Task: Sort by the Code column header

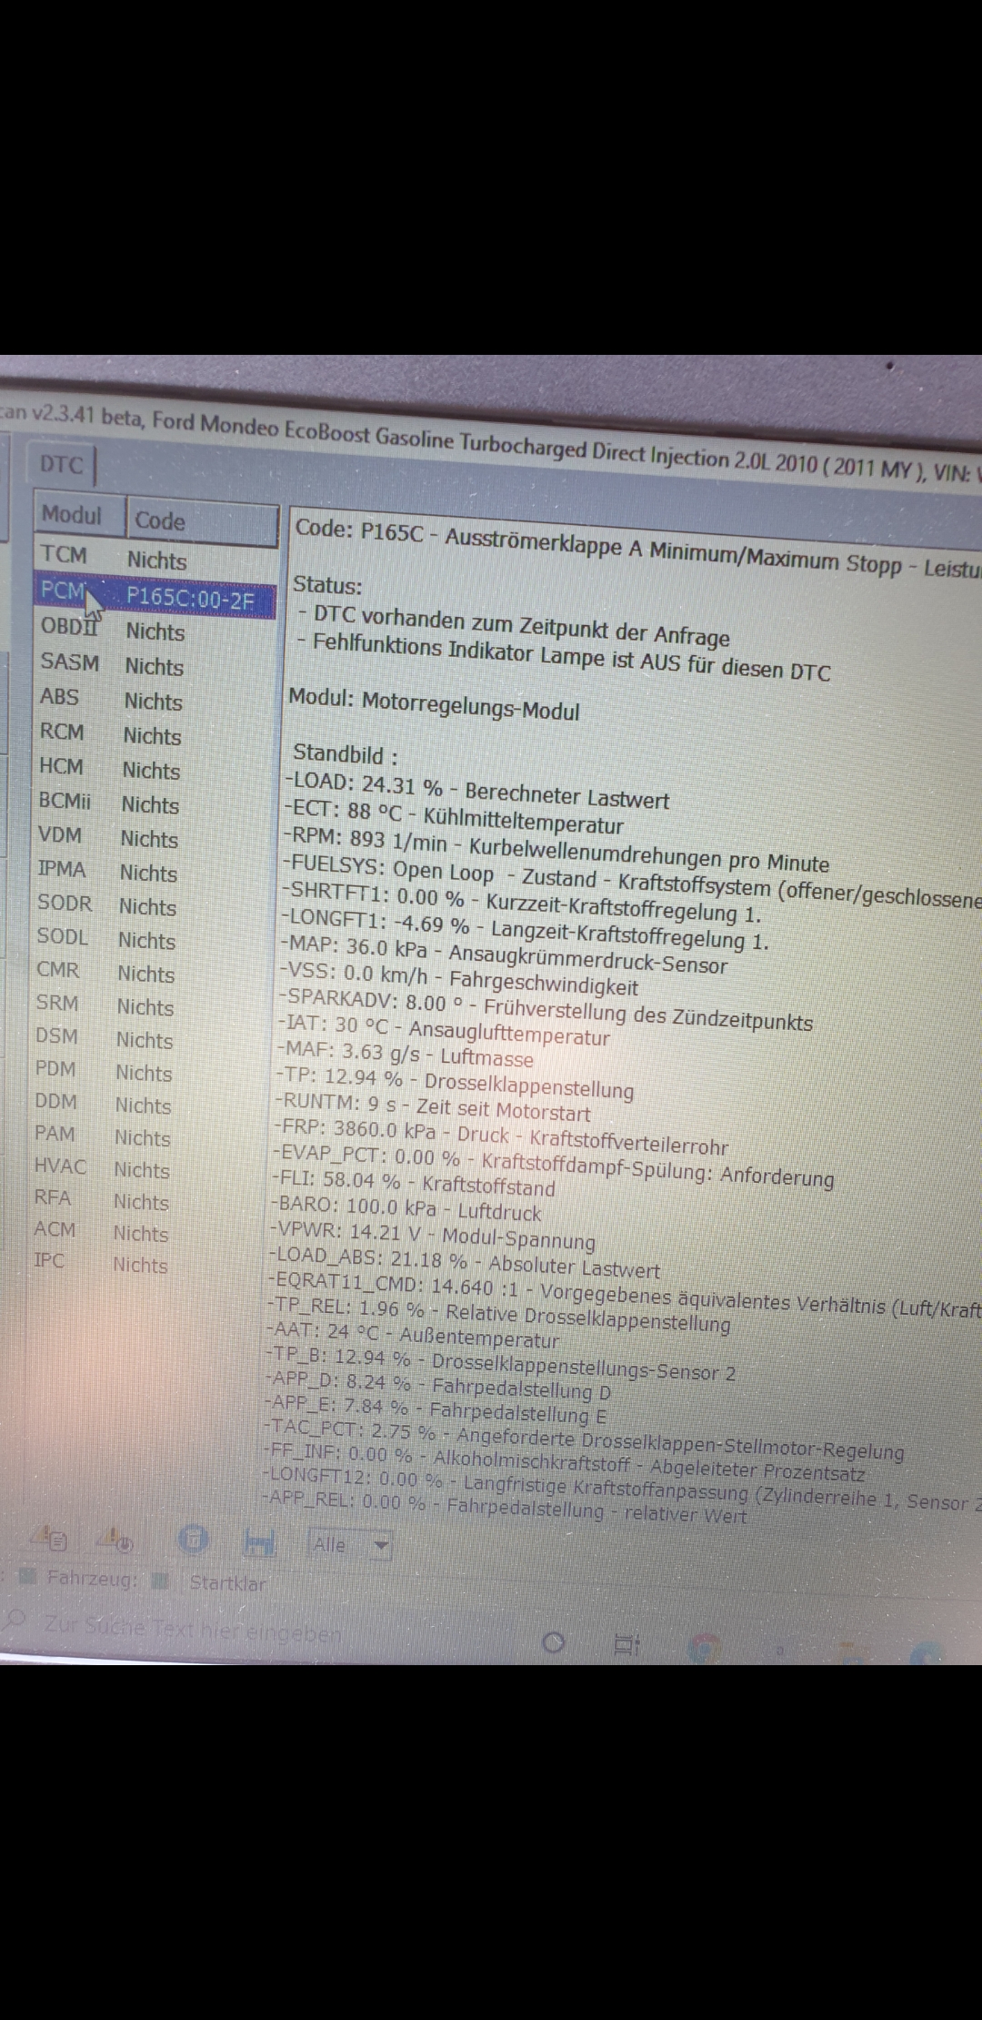Action: pos(160,520)
